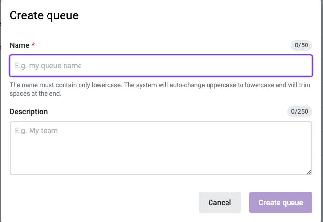Viewport: 323px width, 222px height.
Task: Click blank dialog space left of Cancel
Action: tap(103, 203)
